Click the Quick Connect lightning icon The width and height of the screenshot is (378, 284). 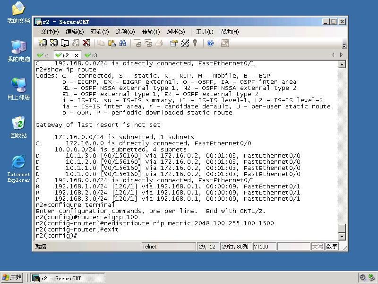pyautogui.click(x=53, y=43)
